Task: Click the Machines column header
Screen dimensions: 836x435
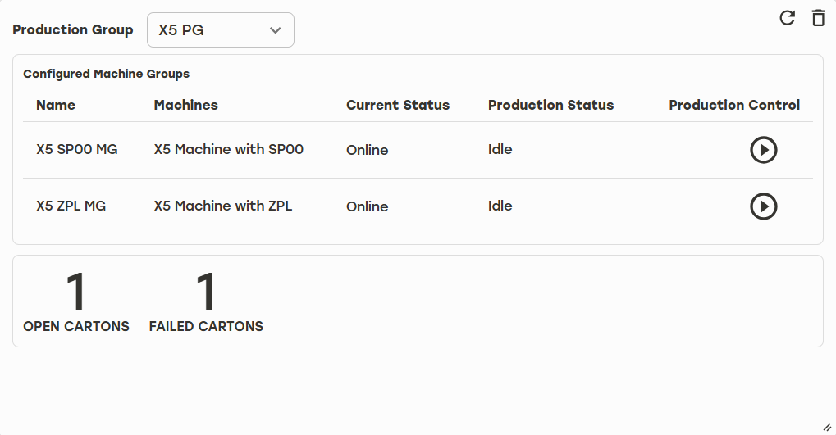Action: click(186, 105)
